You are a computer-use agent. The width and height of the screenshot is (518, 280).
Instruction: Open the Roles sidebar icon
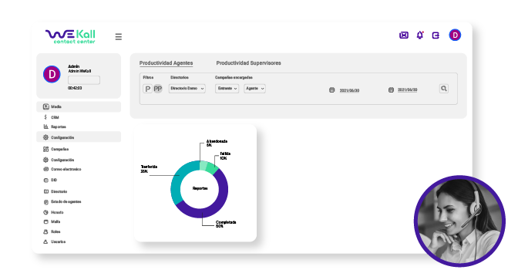click(46, 231)
